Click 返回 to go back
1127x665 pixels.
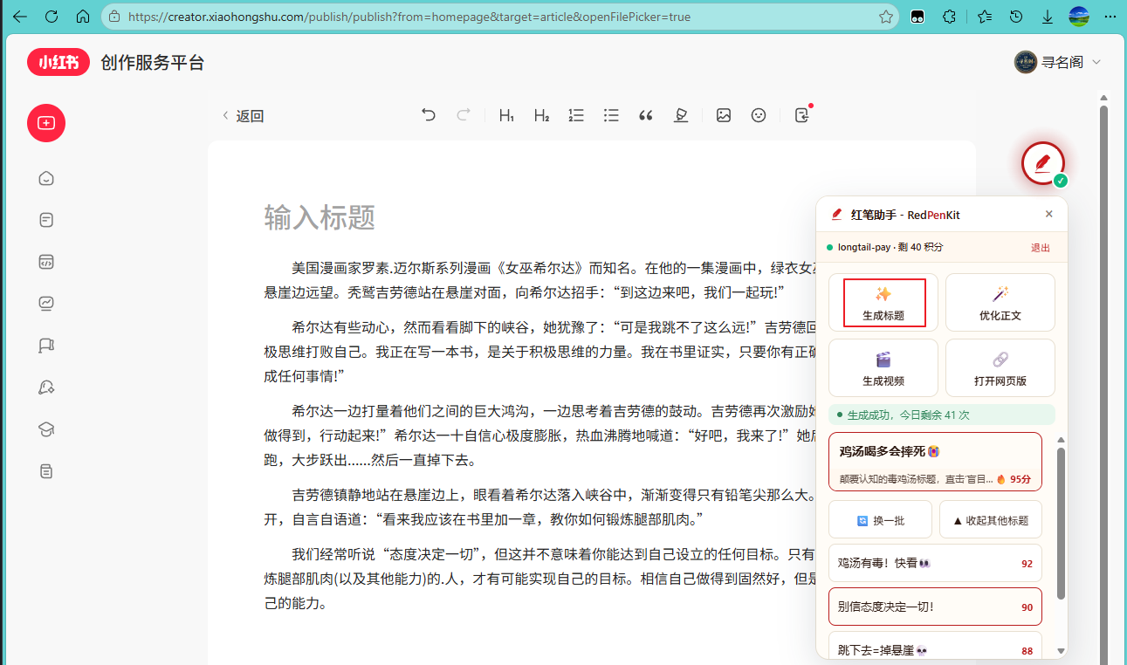click(243, 116)
